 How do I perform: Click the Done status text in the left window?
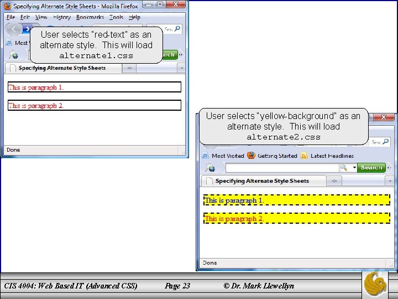[13, 149]
